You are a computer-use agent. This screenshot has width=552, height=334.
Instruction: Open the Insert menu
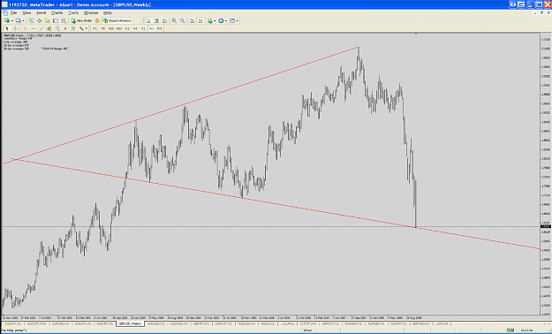[x=42, y=13]
